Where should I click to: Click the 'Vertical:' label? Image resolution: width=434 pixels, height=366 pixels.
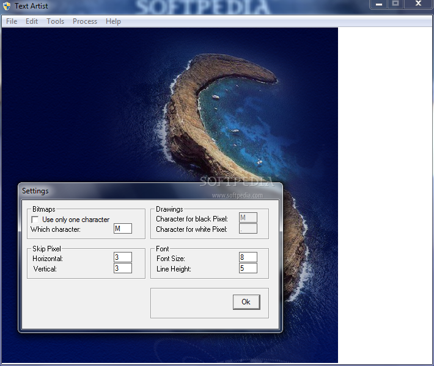pyautogui.click(x=45, y=269)
